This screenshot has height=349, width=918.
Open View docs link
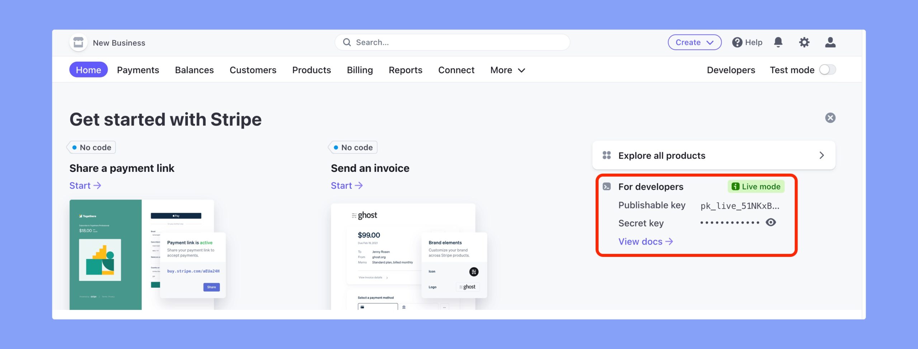click(x=645, y=241)
